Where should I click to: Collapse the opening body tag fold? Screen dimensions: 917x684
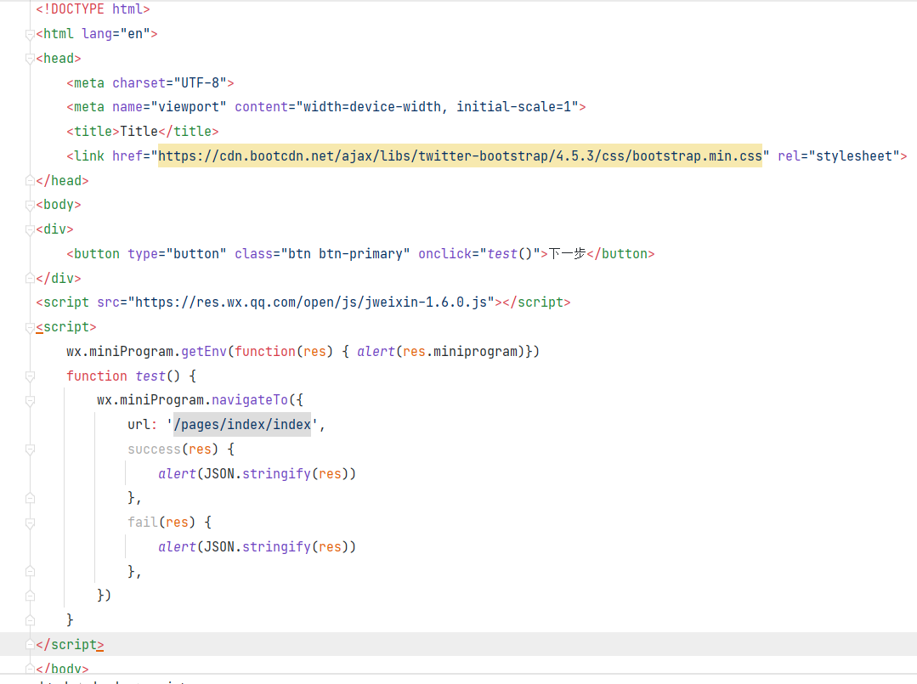pos(30,206)
